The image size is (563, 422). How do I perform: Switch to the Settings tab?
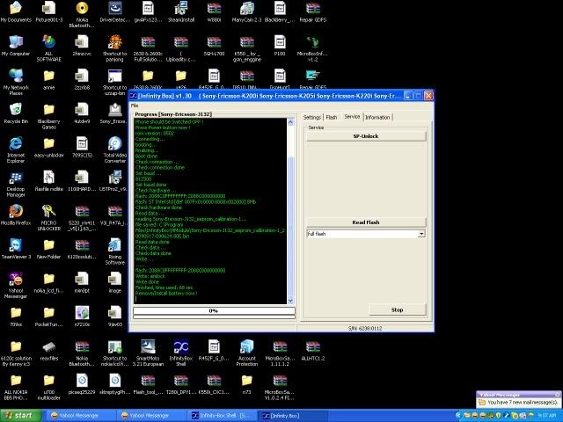pyautogui.click(x=311, y=117)
